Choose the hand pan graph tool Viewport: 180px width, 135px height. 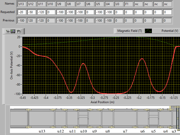pyautogui.click(x=18, y=31)
